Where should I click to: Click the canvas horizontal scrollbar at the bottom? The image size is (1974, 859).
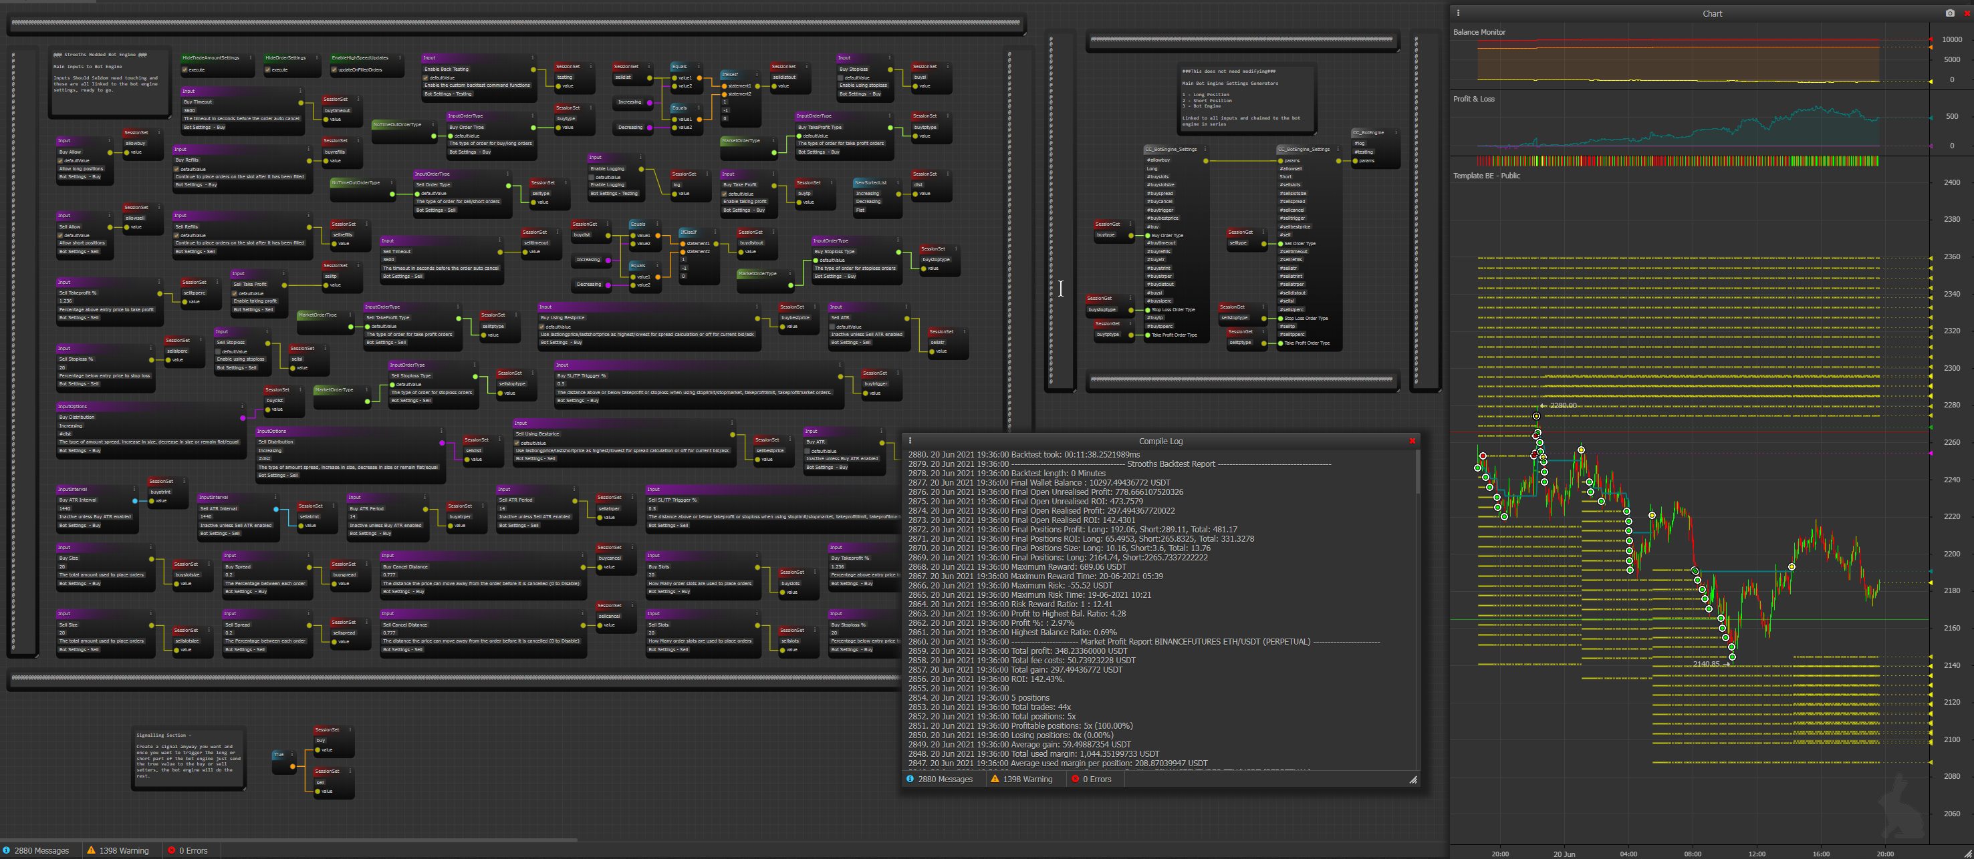tap(288, 840)
